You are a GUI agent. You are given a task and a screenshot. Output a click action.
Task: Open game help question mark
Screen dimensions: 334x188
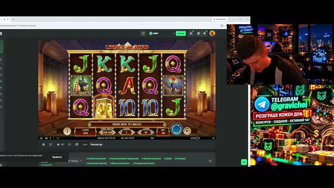tap(54, 138)
